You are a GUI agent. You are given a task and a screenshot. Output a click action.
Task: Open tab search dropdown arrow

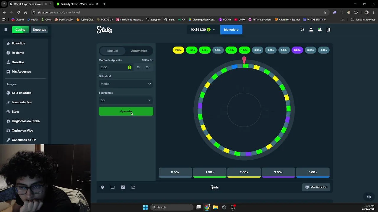tap(4, 4)
